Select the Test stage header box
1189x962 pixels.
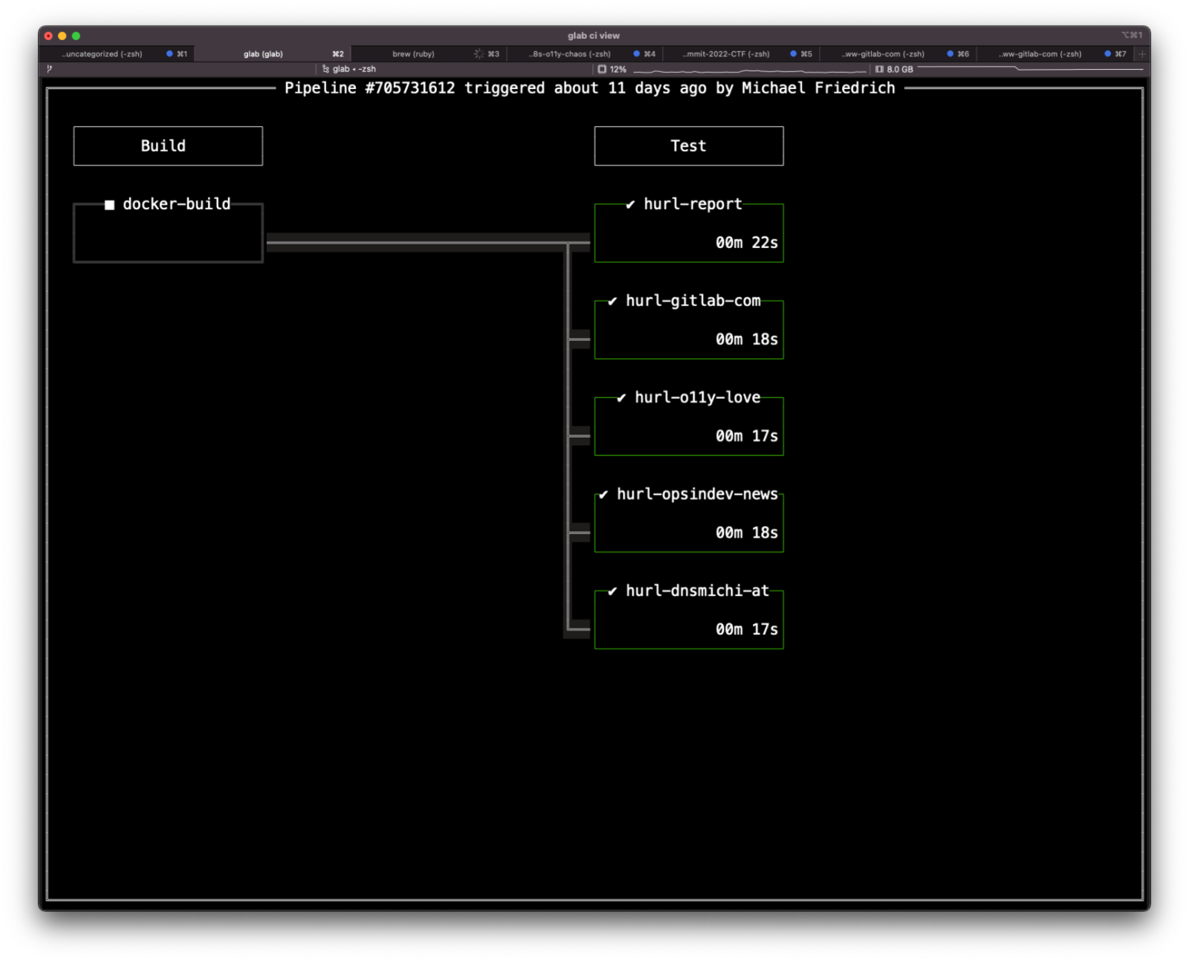(688, 146)
